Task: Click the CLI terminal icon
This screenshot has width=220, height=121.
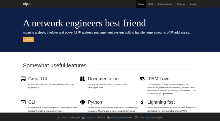Action: point(23,102)
